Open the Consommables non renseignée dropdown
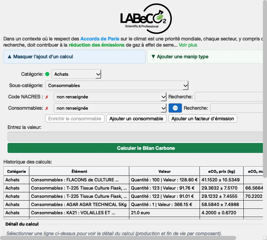267x240 pixels. pos(110,108)
